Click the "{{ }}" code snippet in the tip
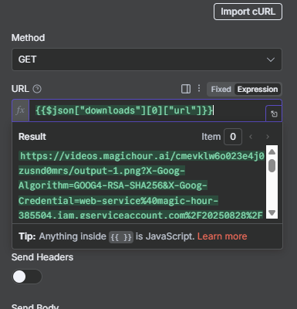Screen dimensions: 297x309 121,237
